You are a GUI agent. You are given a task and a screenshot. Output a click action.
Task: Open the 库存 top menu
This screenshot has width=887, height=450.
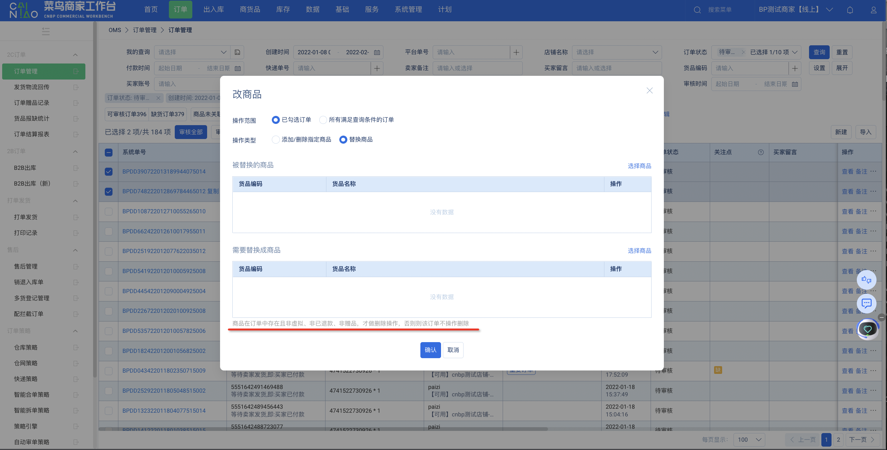click(283, 10)
